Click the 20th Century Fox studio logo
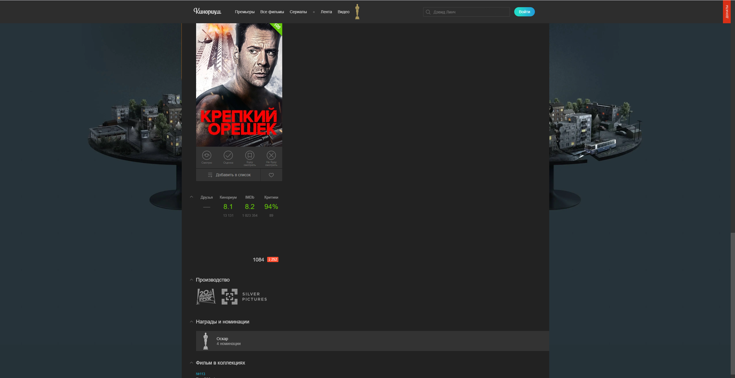The width and height of the screenshot is (735, 378). pyautogui.click(x=206, y=296)
